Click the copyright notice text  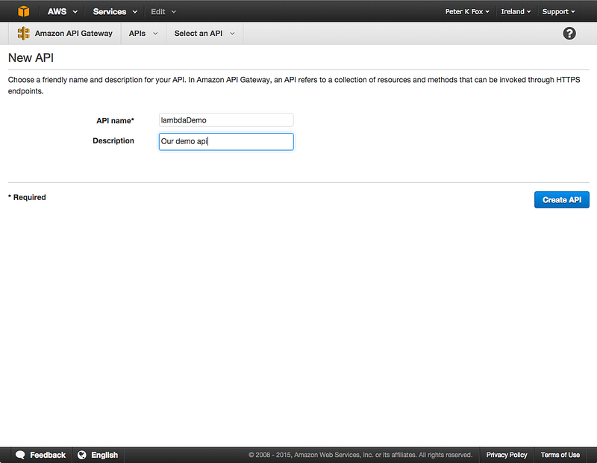click(x=360, y=455)
